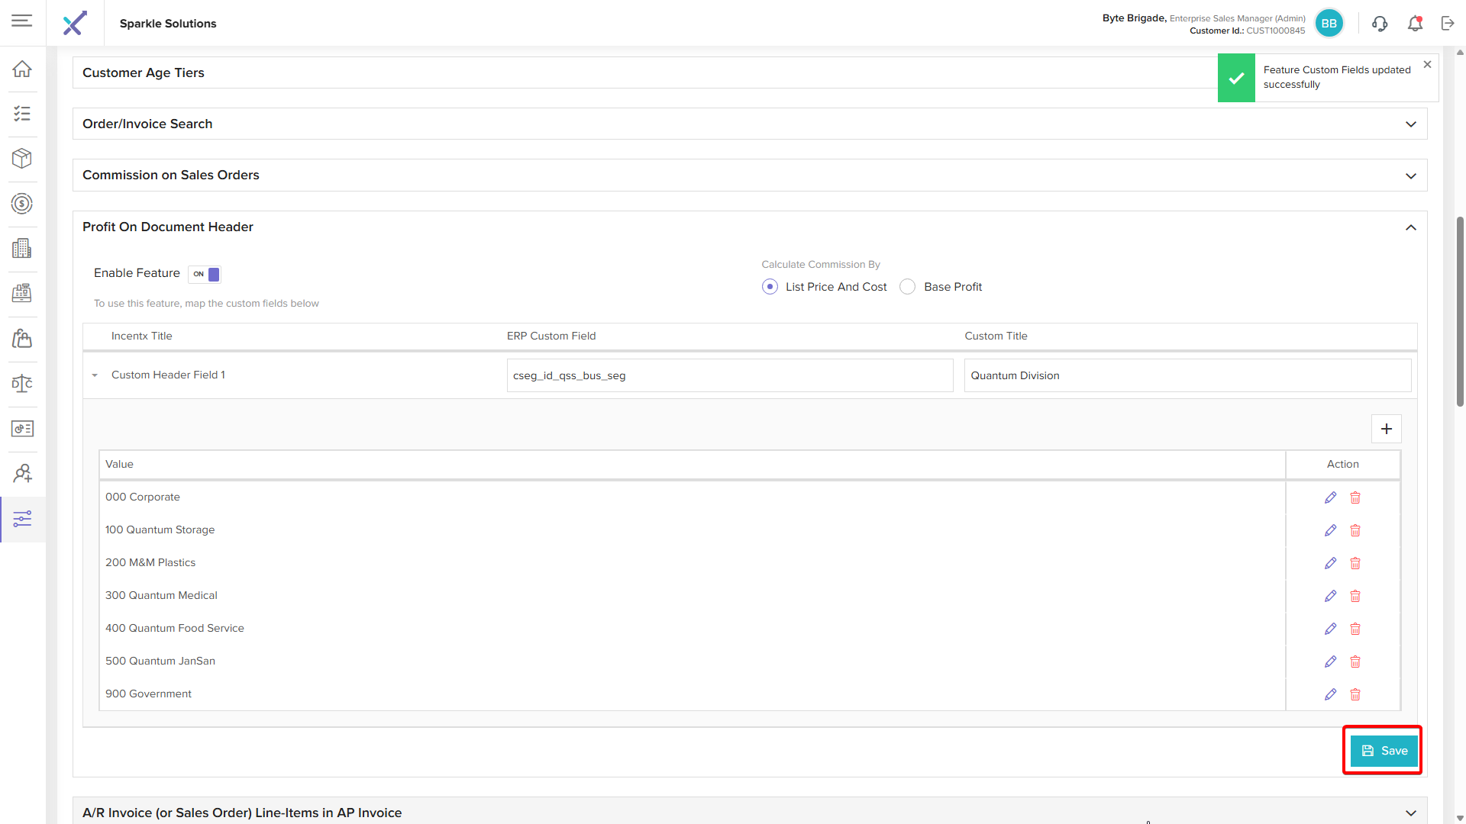Click the home icon in the sidebar
Image resolution: width=1466 pixels, height=824 pixels.
(22, 69)
